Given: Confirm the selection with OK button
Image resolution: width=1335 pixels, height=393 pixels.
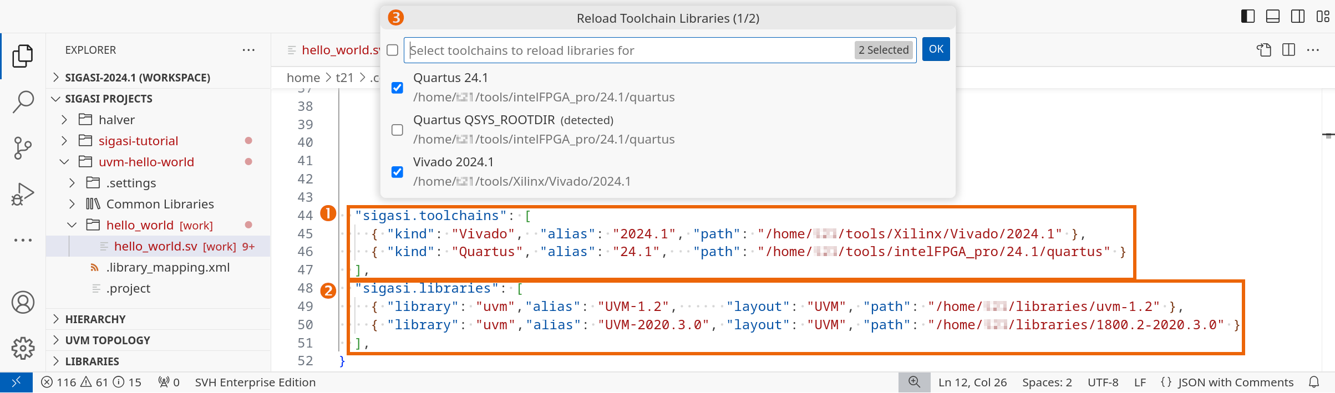Looking at the screenshot, I should [936, 49].
